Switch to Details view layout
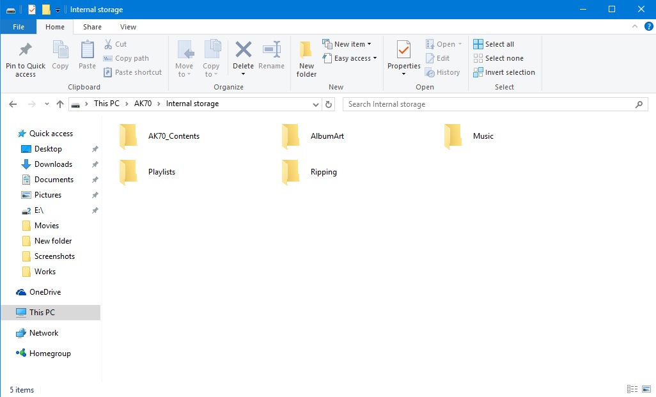Screen dimensions: 656x397 632,389
